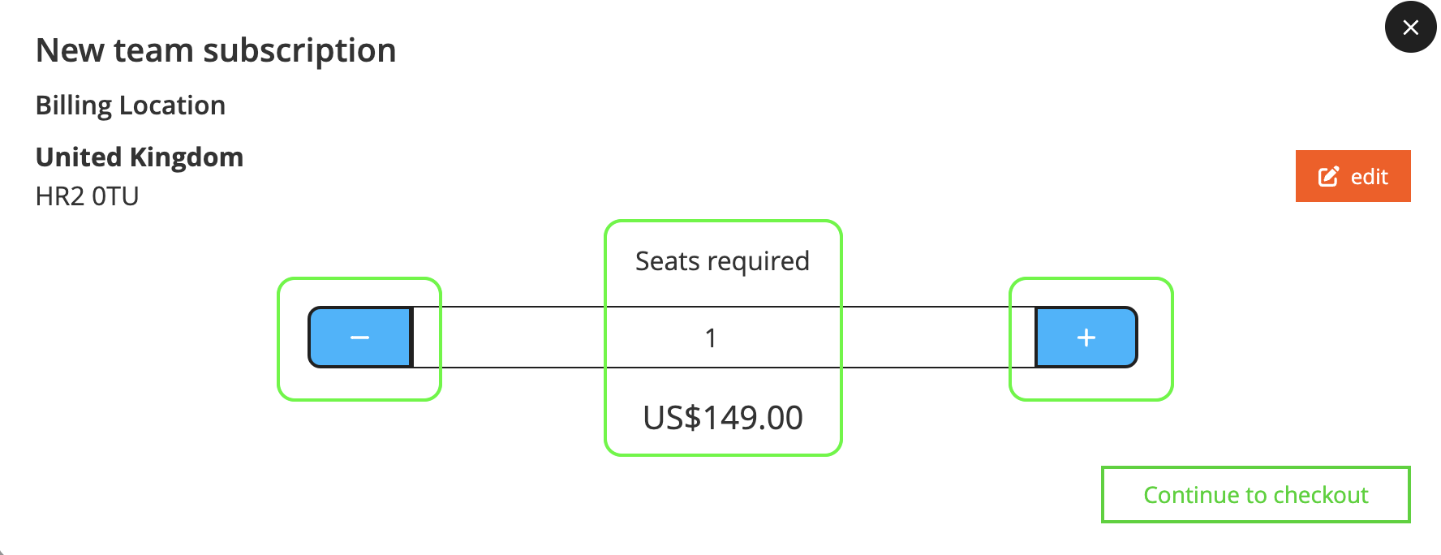This screenshot has width=1441, height=555.
Task: Click the Seats required label
Action: [x=722, y=261]
